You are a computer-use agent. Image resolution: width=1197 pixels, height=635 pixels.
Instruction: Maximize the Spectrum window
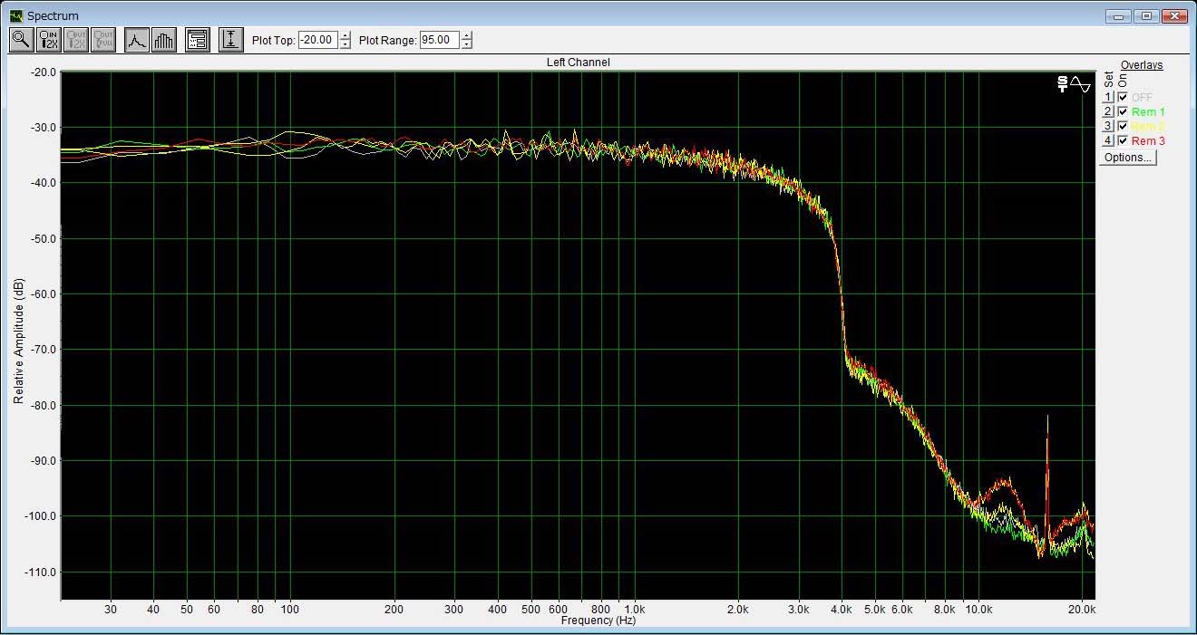[1147, 15]
